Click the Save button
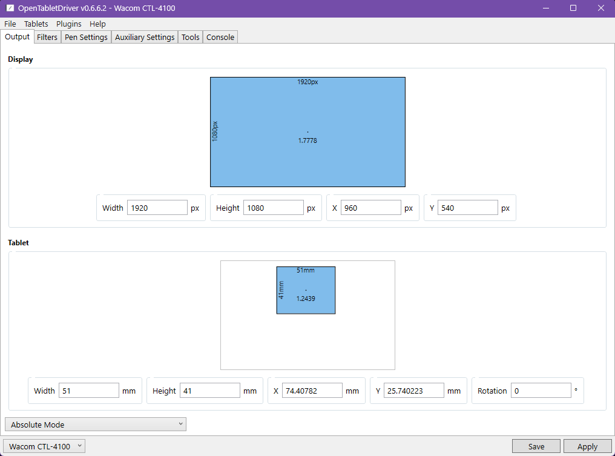This screenshot has width=615, height=456. 536,447
